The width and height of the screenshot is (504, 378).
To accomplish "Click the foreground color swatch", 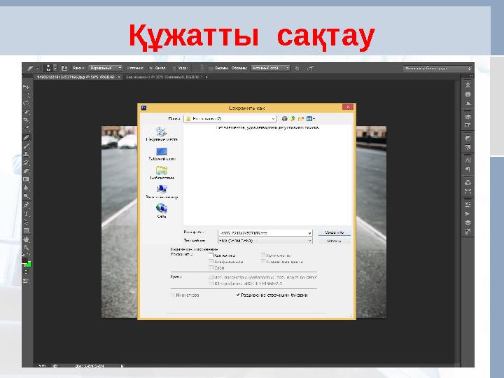I will (x=24, y=260).
